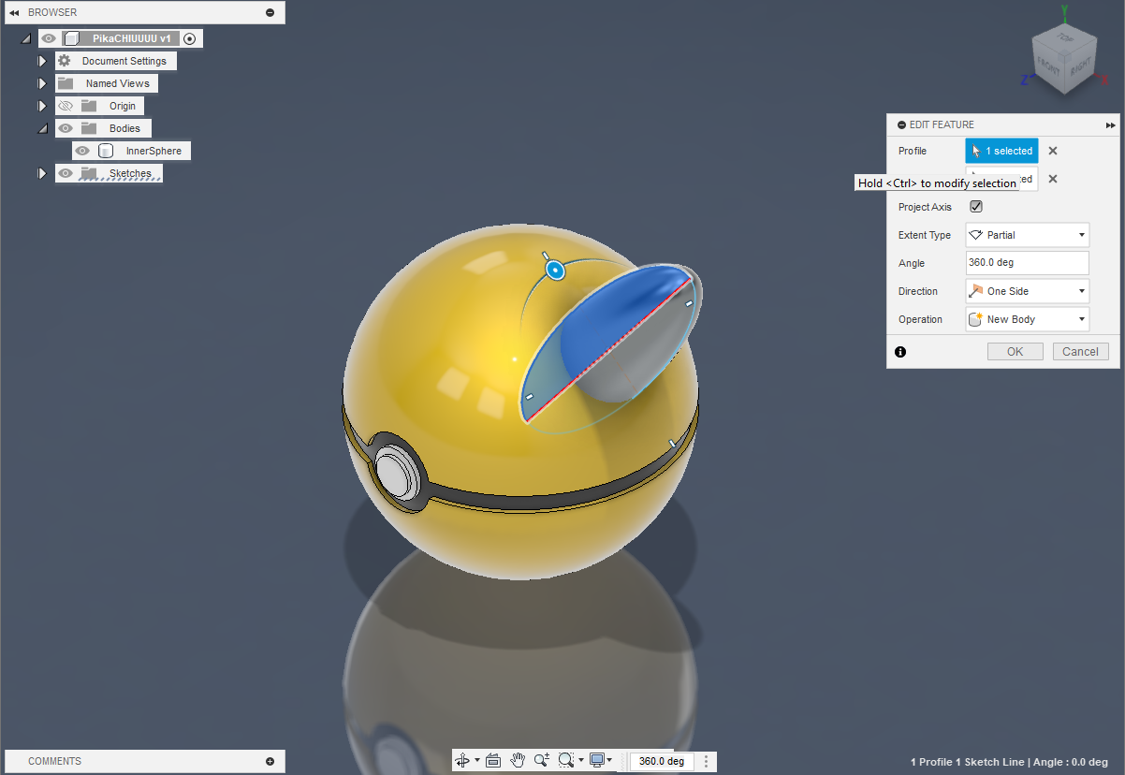Click the Pokeball center button on model
Image resolution: width=1125 pixels, height=775 pixels.
pos(397,473)
